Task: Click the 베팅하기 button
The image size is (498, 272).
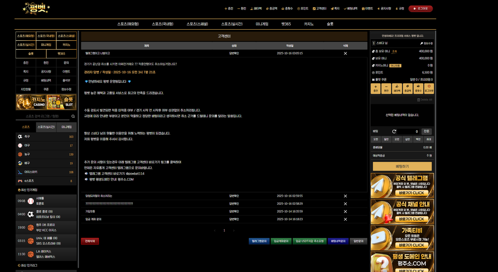Action: [x=402, y=166]
